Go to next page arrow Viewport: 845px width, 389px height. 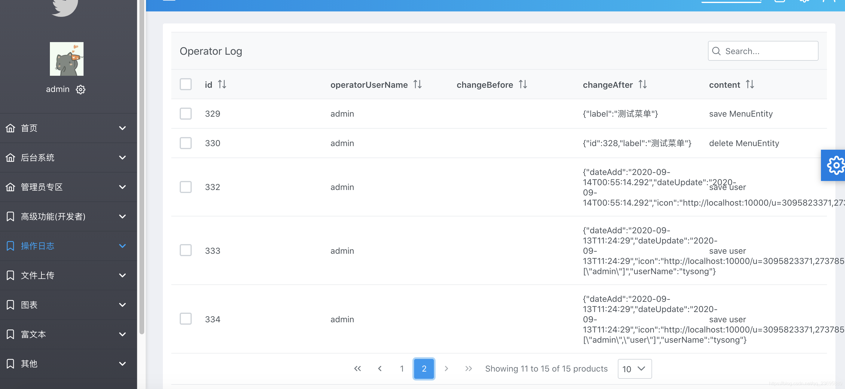pyautogui.click(x=446, y=369)
